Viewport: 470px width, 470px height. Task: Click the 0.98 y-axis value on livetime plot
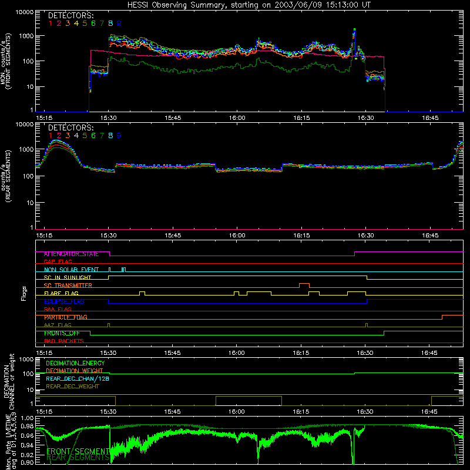click(27, 427)
